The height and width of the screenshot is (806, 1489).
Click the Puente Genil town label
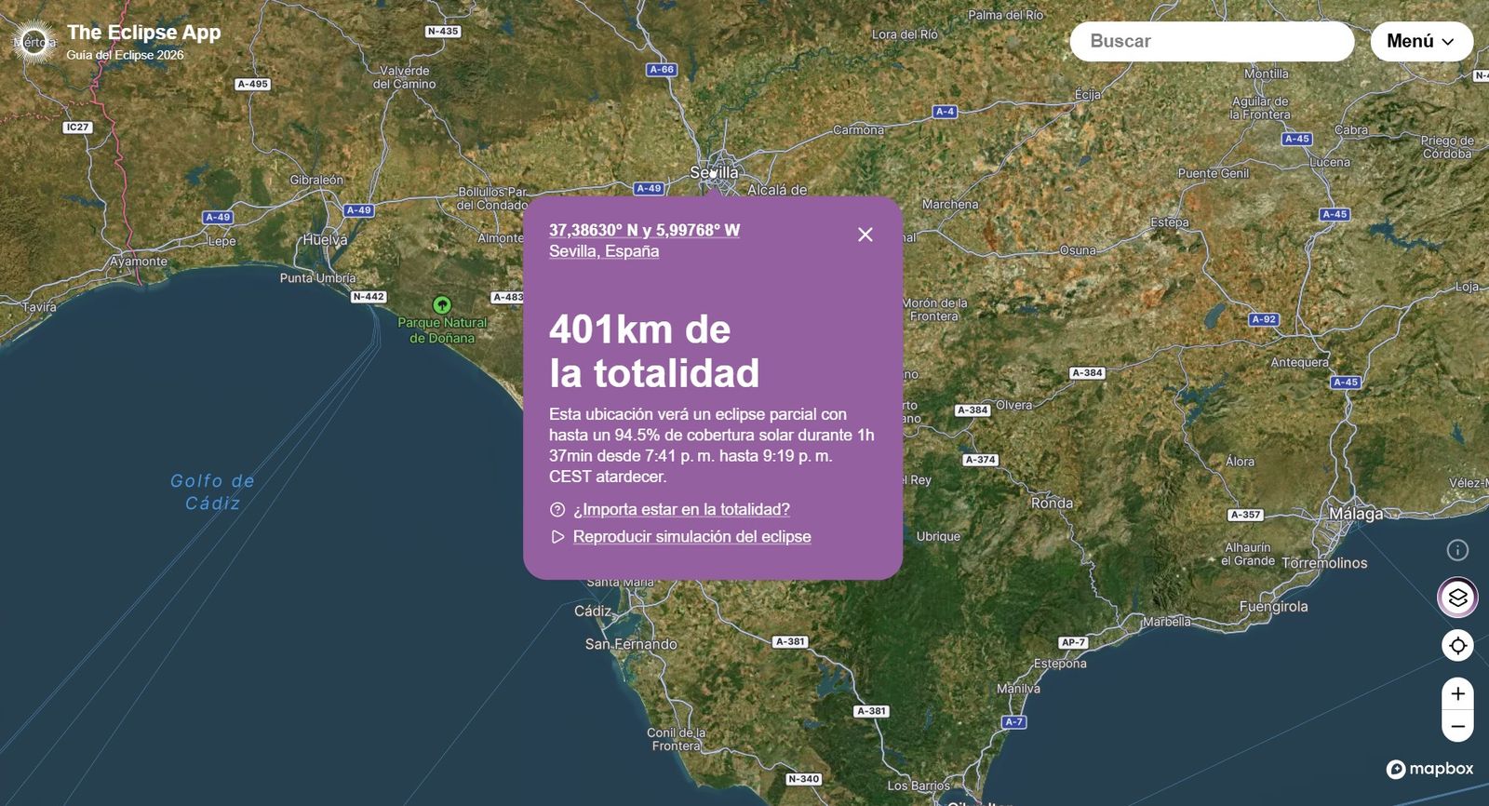point(1214,173)
